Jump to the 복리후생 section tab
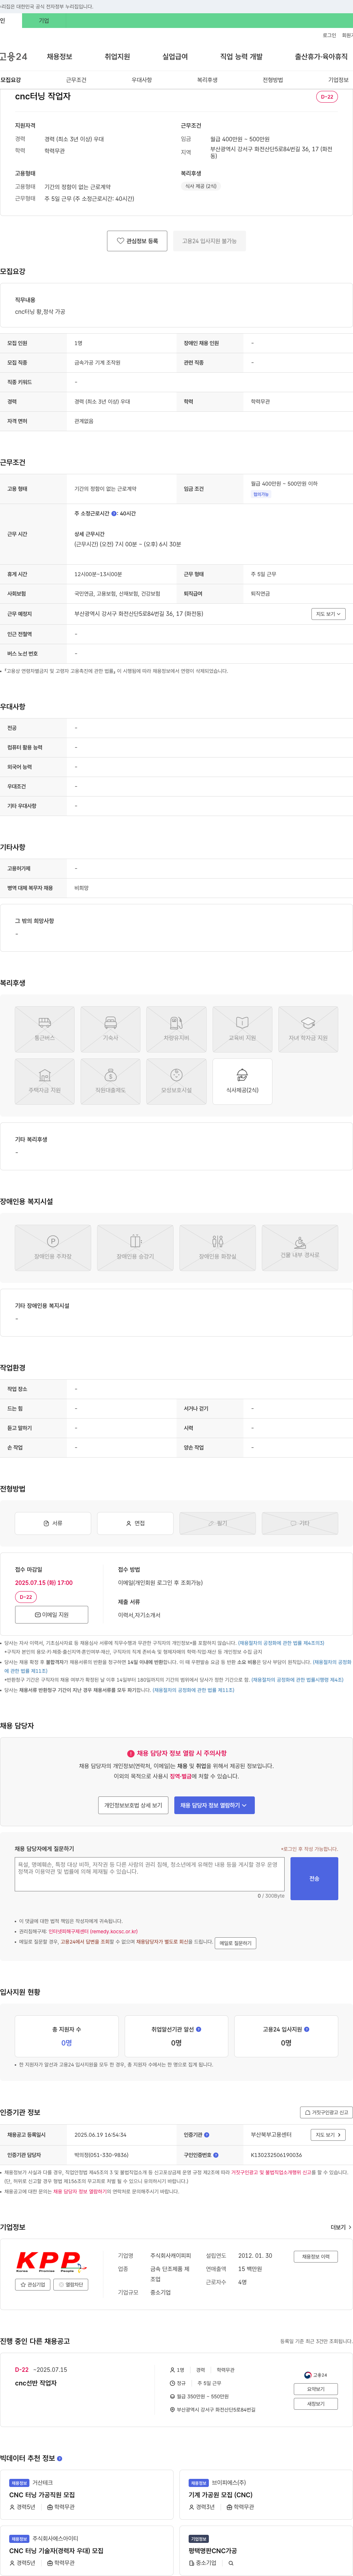The image size is (353, 2576). click(207, 80)
